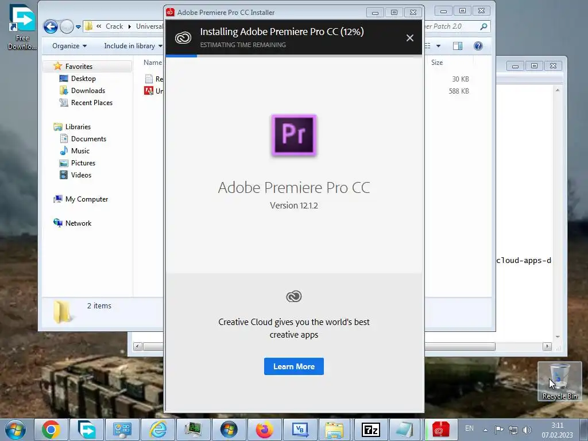Open the view options dropdown arrow in Explorer
The image size is (588, 441).
pyautogui.click(x=438, y=46)
